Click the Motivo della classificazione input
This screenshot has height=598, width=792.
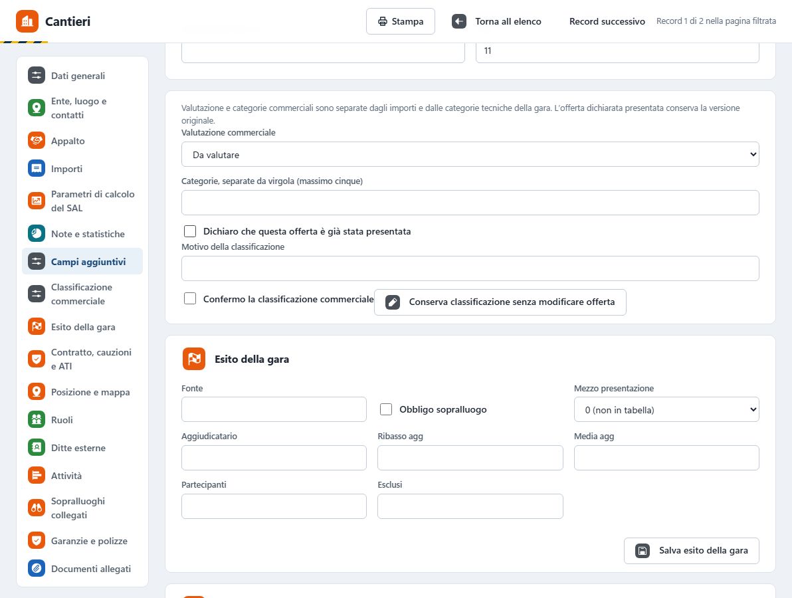pos(470,268)
